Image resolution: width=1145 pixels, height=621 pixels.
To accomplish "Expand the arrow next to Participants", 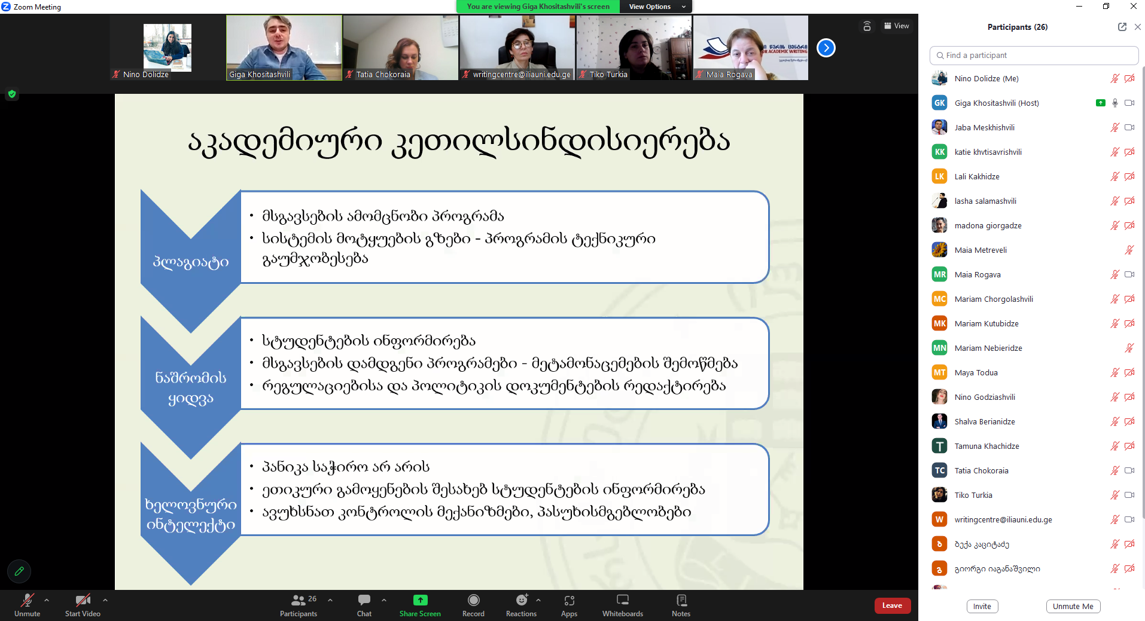I will [330, 600].
